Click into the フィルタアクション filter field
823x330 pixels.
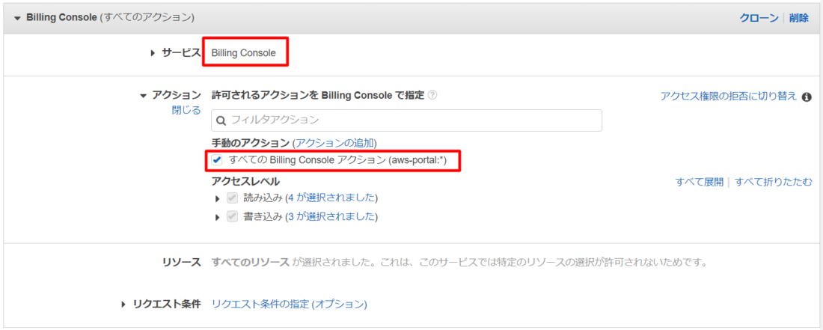pos(407,120)
